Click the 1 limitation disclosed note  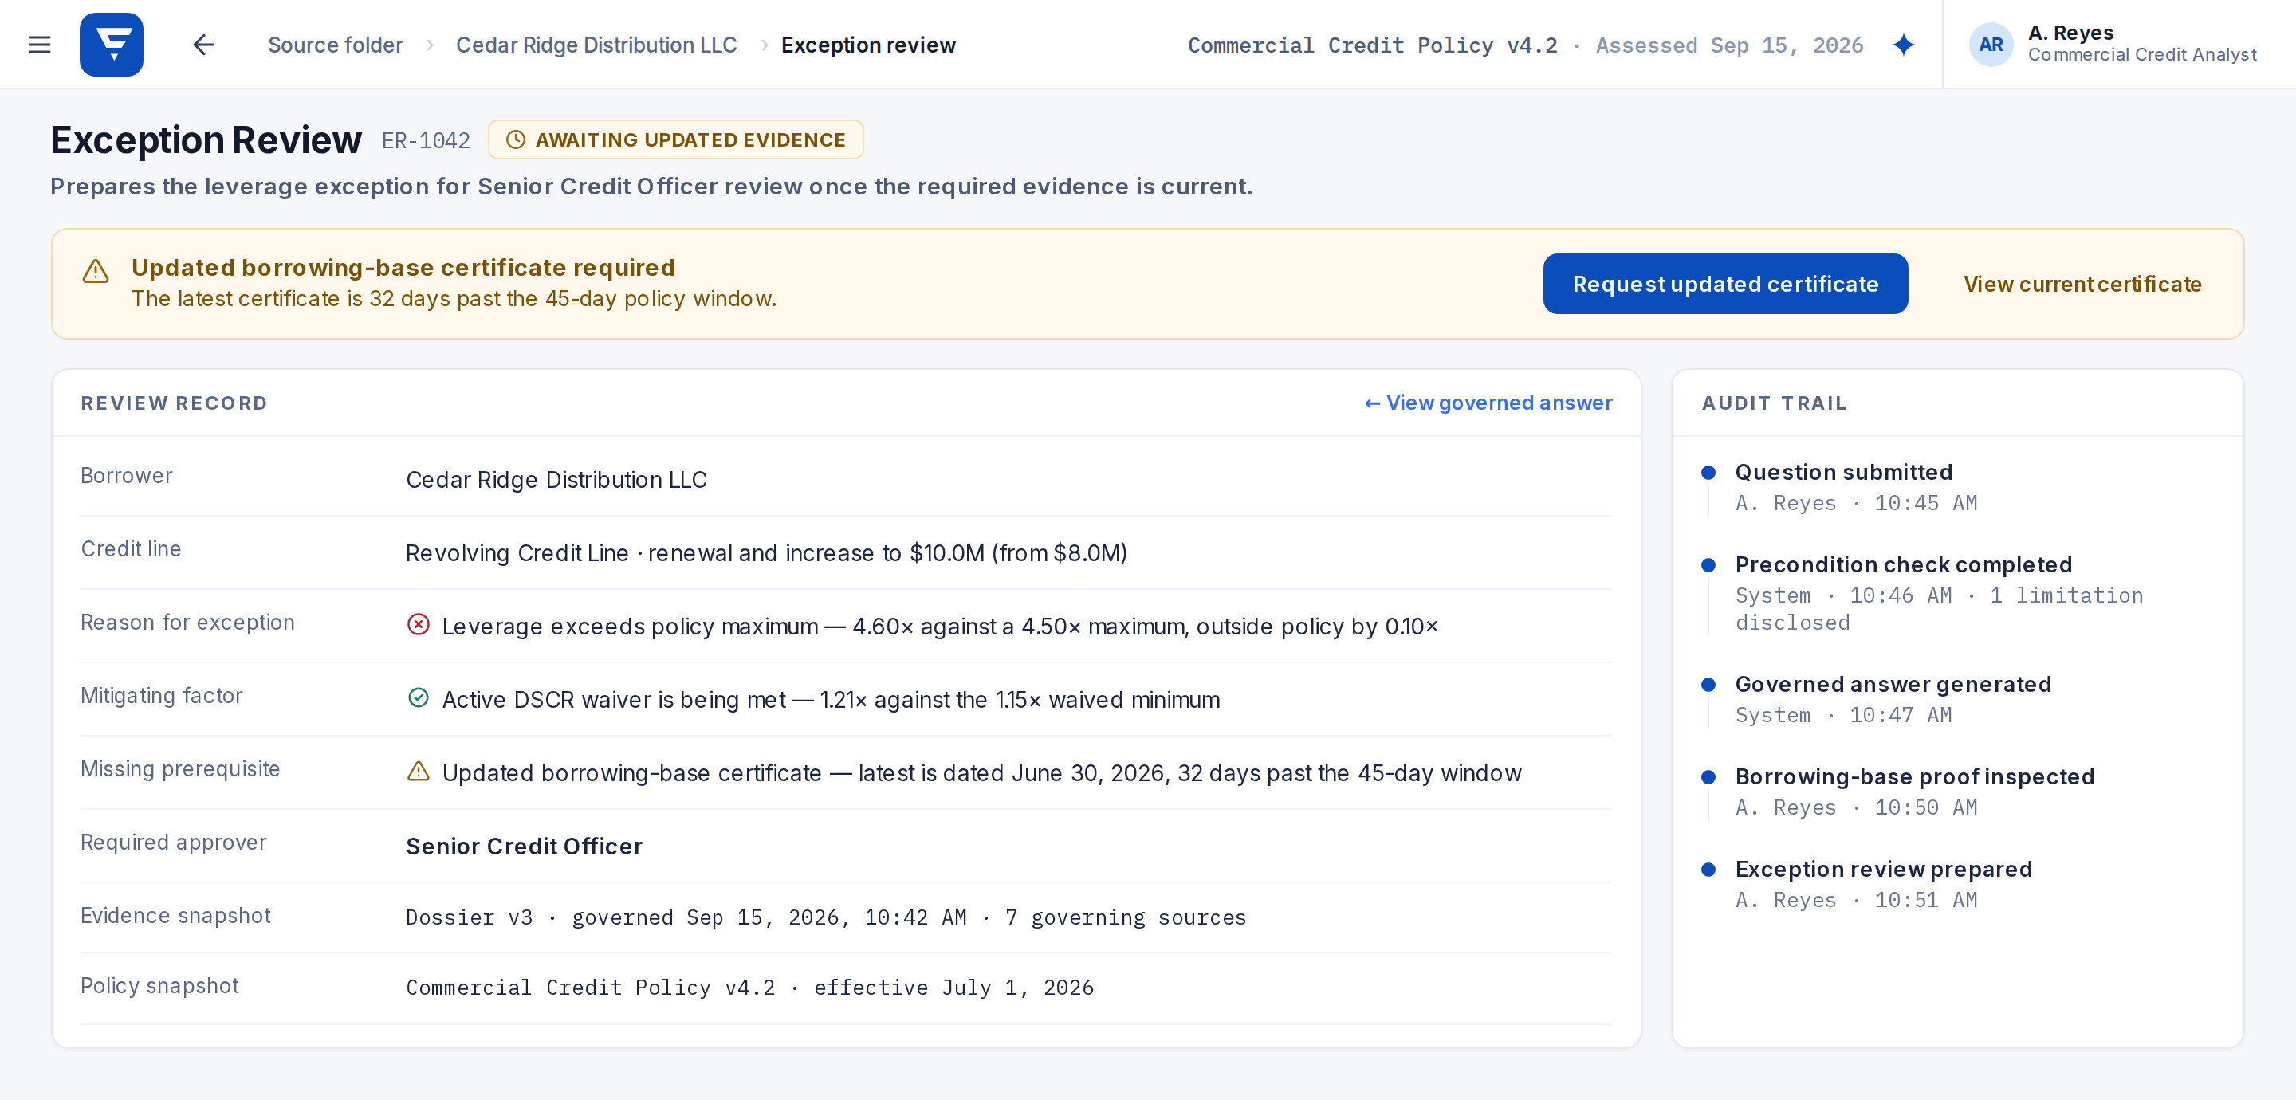(x=1939, y=609)
